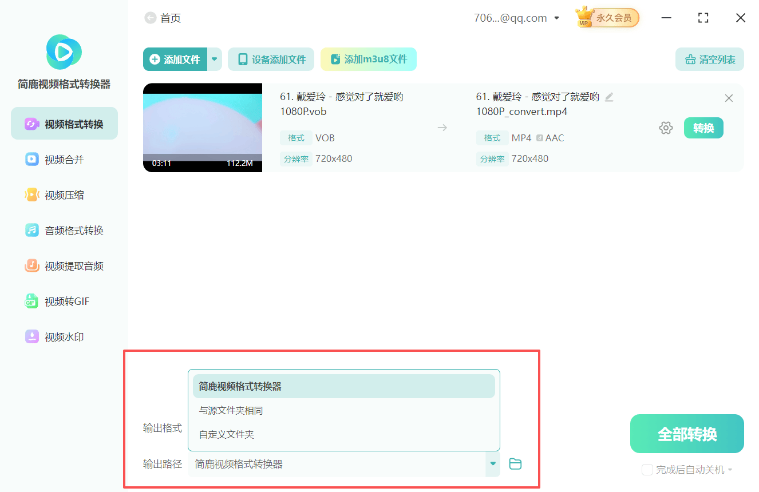
Task: Expand the arrow next to 添加文件
Action: (214, 59)
